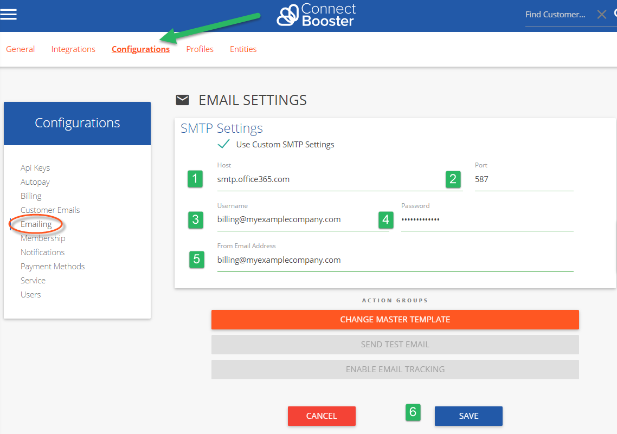Viewport: 617px width, 434px height.
Task: Click the Connect Booster logo
Action: (316, 15)
